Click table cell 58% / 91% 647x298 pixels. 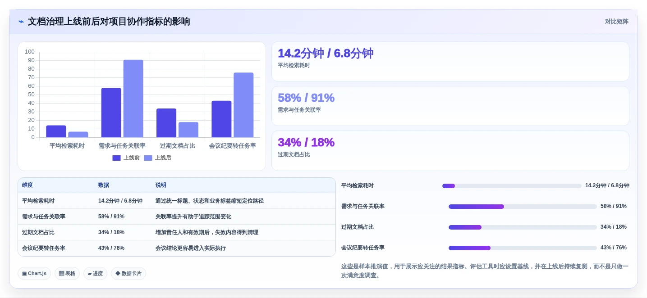[111, 217]
